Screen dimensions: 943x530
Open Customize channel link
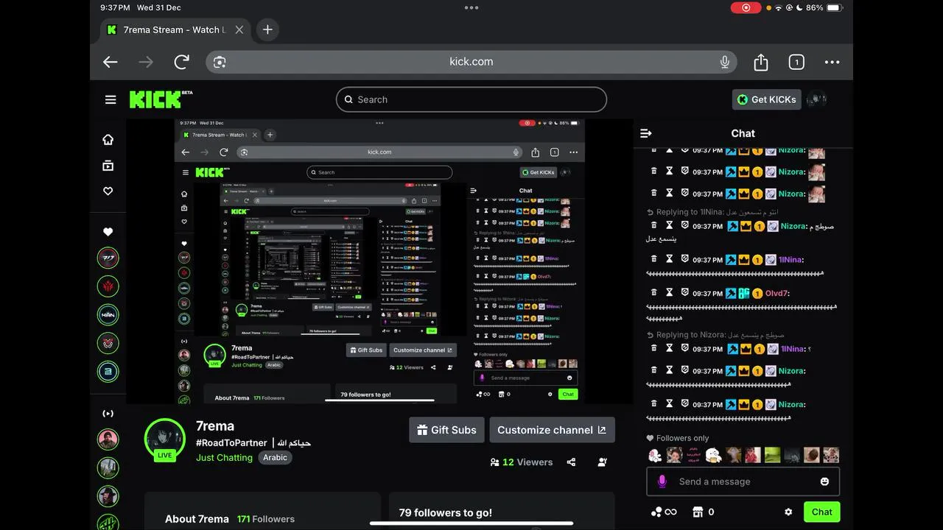point(552,430)
